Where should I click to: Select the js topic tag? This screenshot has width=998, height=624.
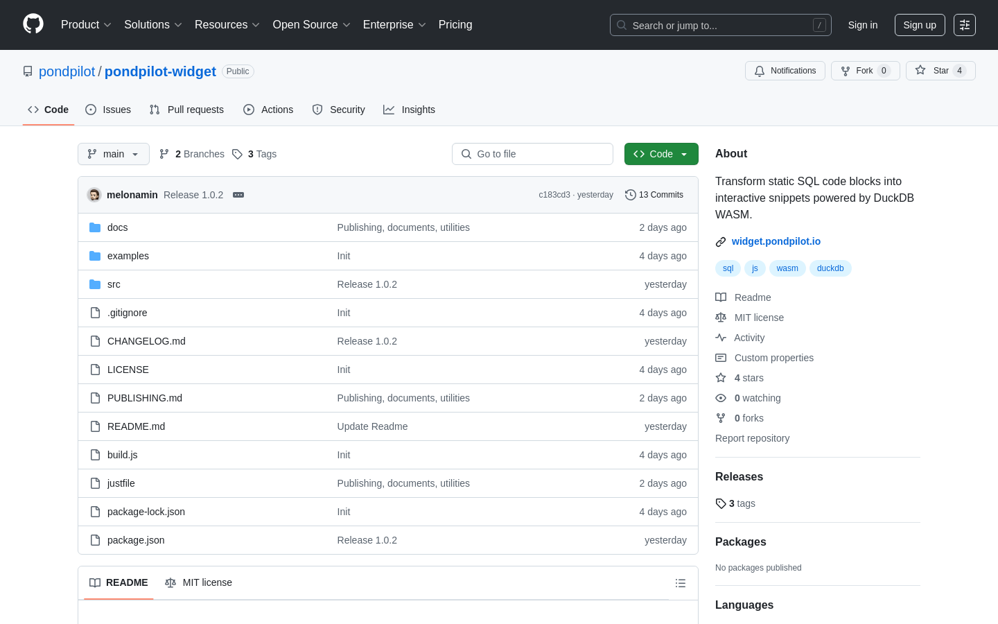tap(755, 268)
